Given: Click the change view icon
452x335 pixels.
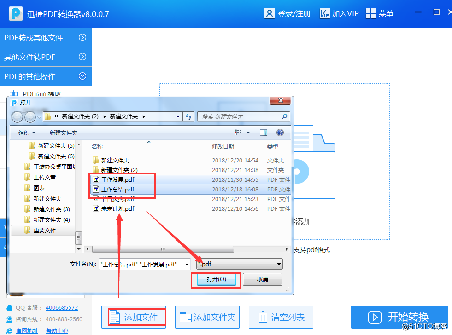Looking at the screenshot, I should coord(238,133).
